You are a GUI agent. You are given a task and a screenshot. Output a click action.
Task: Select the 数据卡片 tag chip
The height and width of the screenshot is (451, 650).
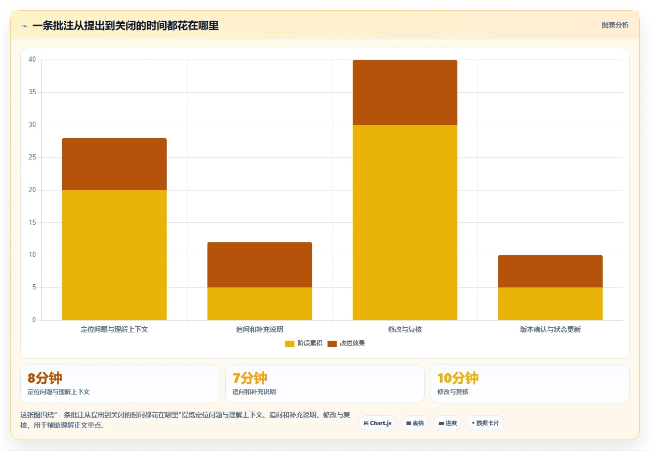pos(485,423)
